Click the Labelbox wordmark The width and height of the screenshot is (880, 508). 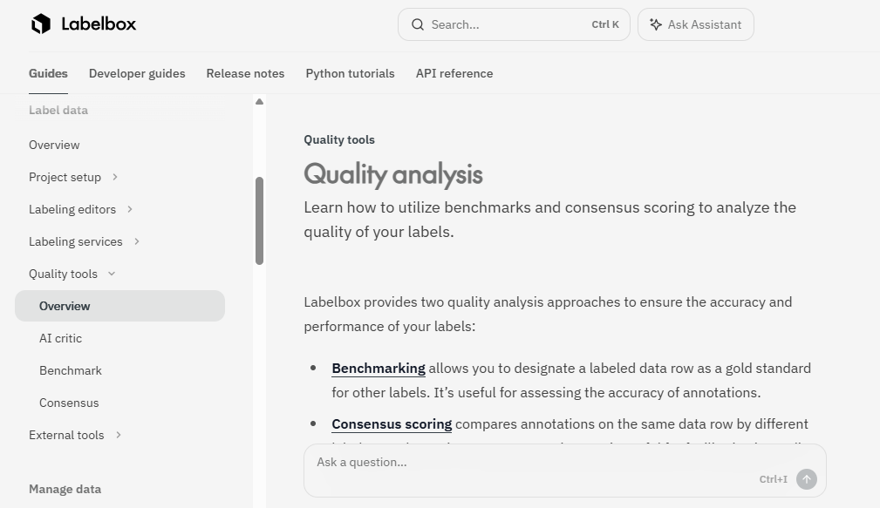coord(99,24)
